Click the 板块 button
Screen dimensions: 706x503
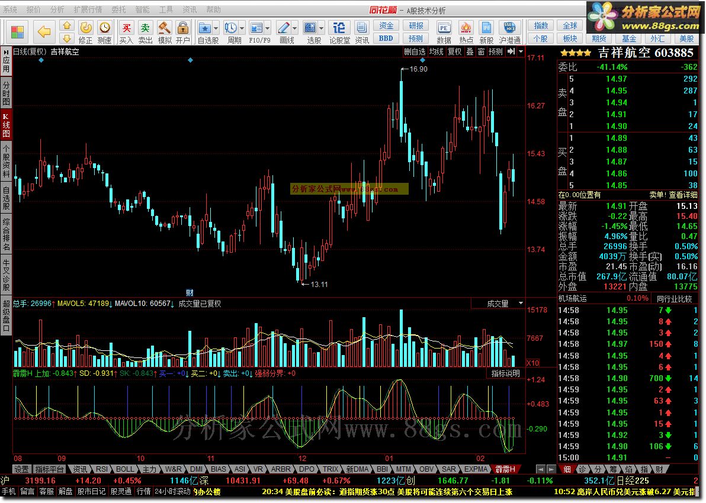coord(570,38)
